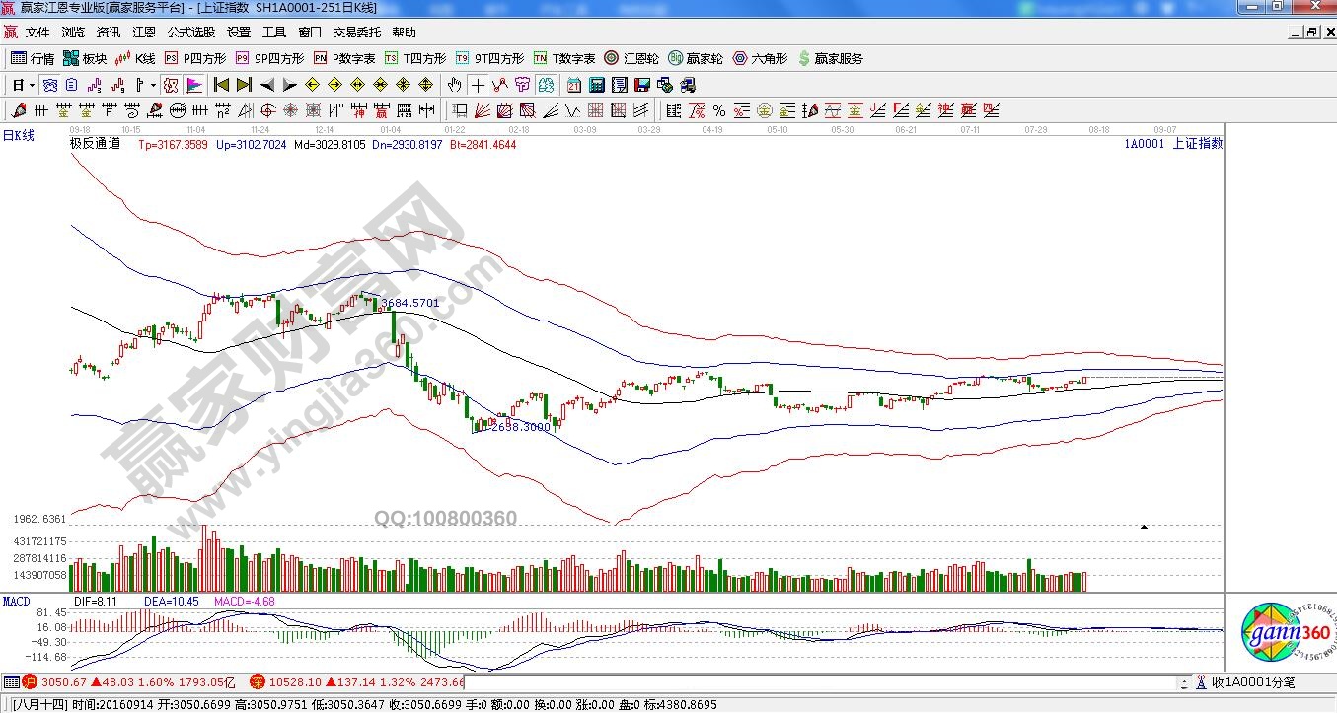
Task: Open the calculator icon in toolbar
Action: coord(596,85)
